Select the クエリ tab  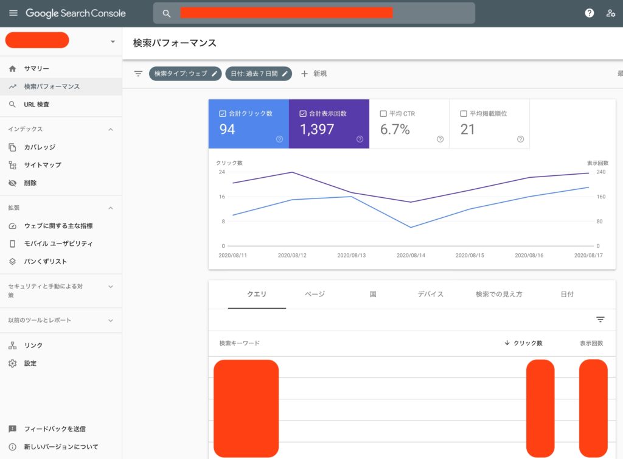point(257,295)
